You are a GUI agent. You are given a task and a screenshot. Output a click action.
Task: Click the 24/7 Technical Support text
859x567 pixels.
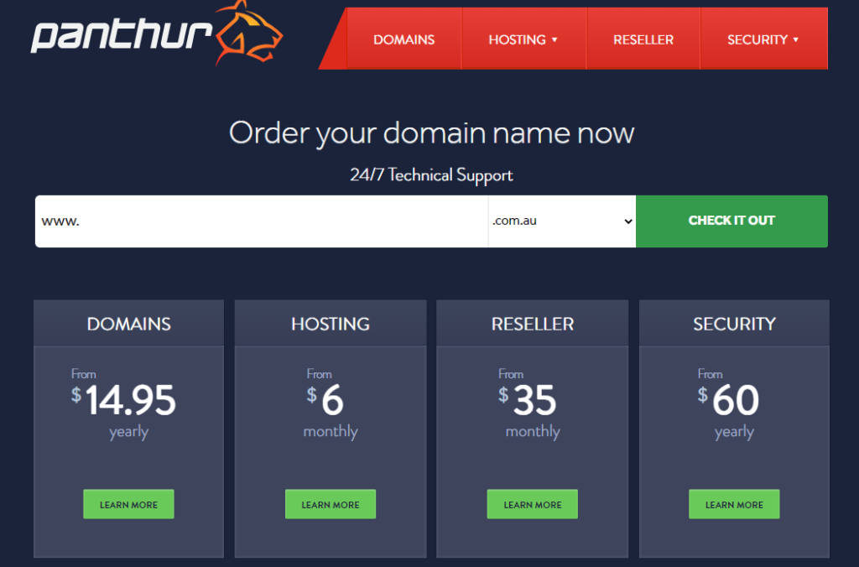pyautogui.click(x=432, y=175)
